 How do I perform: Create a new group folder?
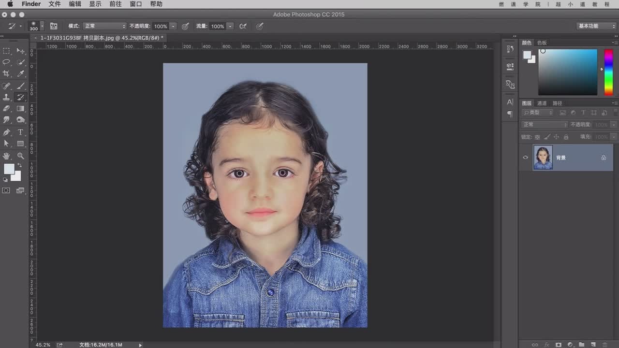pyautogui.click(x=581, y=345)
